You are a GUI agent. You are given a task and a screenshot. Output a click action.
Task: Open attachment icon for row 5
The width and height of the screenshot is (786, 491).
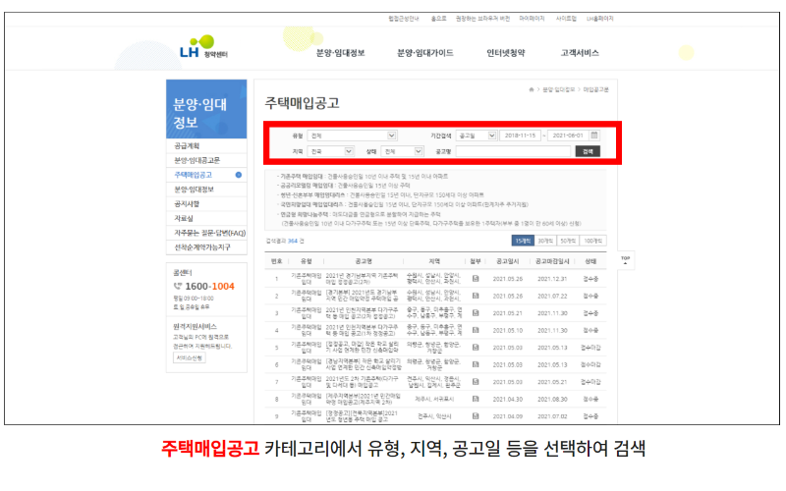[x=476, y=348]
